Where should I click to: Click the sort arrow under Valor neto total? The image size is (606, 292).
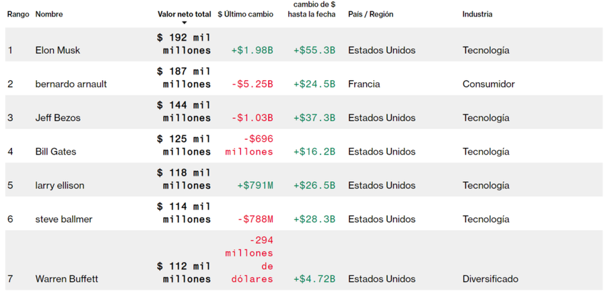(x=184, y=23)
